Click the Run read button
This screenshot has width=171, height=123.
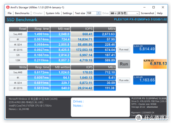[x=124, y=50]
